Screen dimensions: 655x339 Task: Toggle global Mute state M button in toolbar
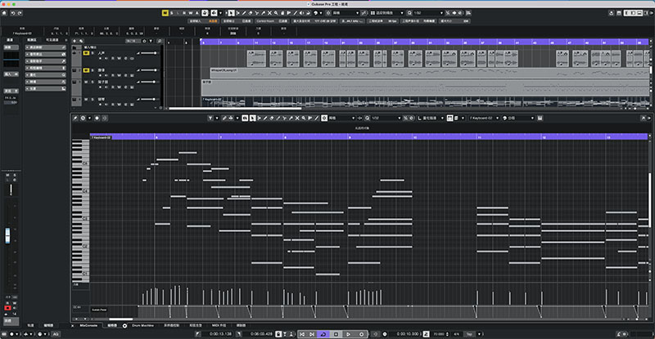coord(165,13)
